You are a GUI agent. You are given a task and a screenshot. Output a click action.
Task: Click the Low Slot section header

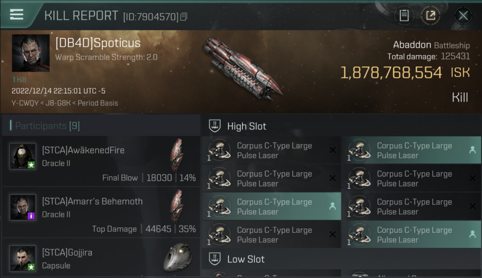(x=246, y=259)
